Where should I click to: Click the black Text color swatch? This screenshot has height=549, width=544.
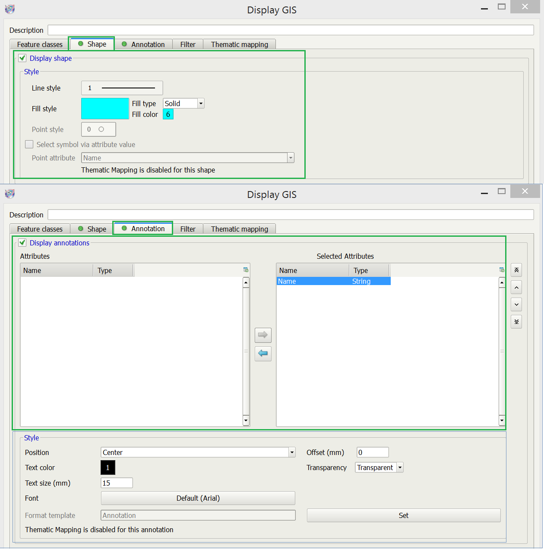[x=108, y=467]
